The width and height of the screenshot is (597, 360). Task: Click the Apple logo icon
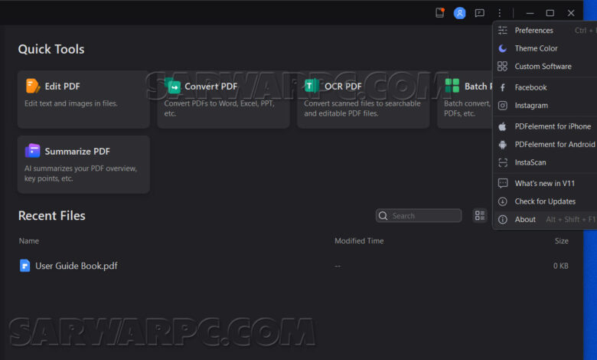pyautogui.click(x=503, y=126)
